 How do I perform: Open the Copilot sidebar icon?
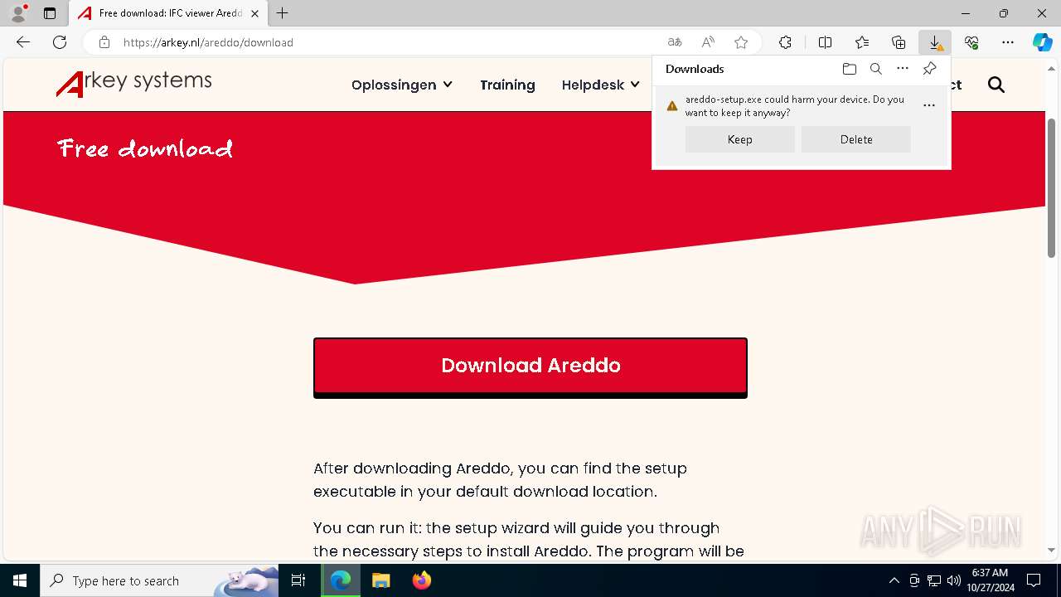pos(1042,42)
